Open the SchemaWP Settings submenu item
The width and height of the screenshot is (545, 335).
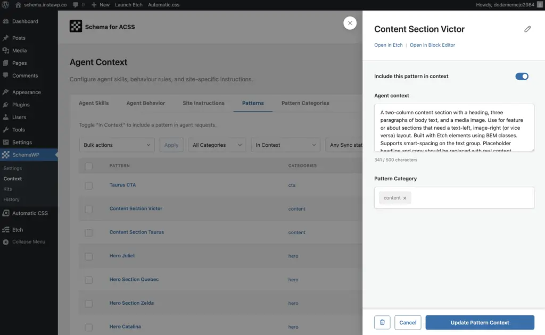coord(13,168)
